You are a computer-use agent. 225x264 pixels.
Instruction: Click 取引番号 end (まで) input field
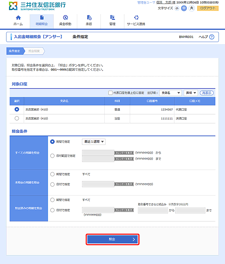[190, 210]
